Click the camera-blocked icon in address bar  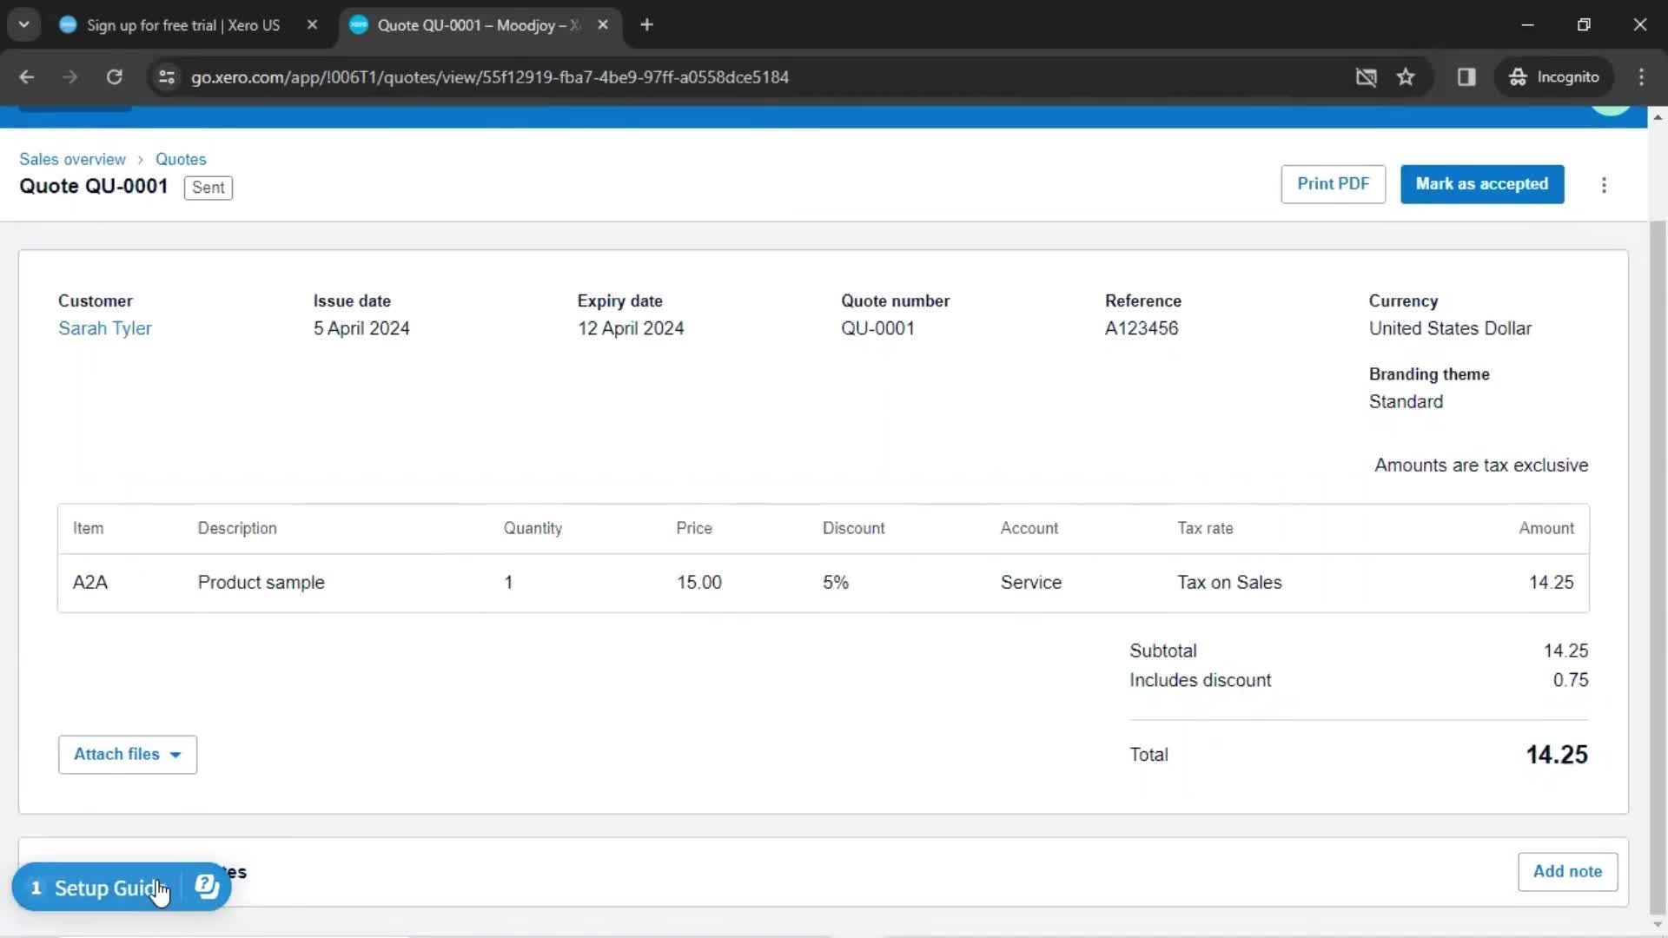(x=1366, y=76)
